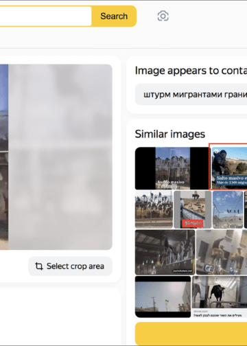Open the dark night crowd thumbnail

point(165,252)
